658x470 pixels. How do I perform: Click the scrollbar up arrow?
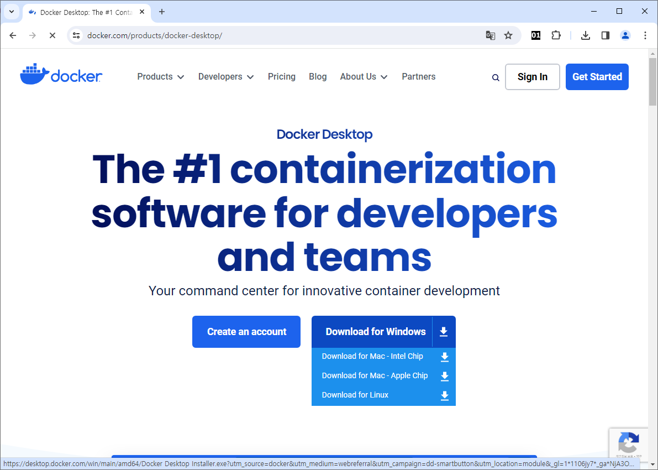pos(652,54)
